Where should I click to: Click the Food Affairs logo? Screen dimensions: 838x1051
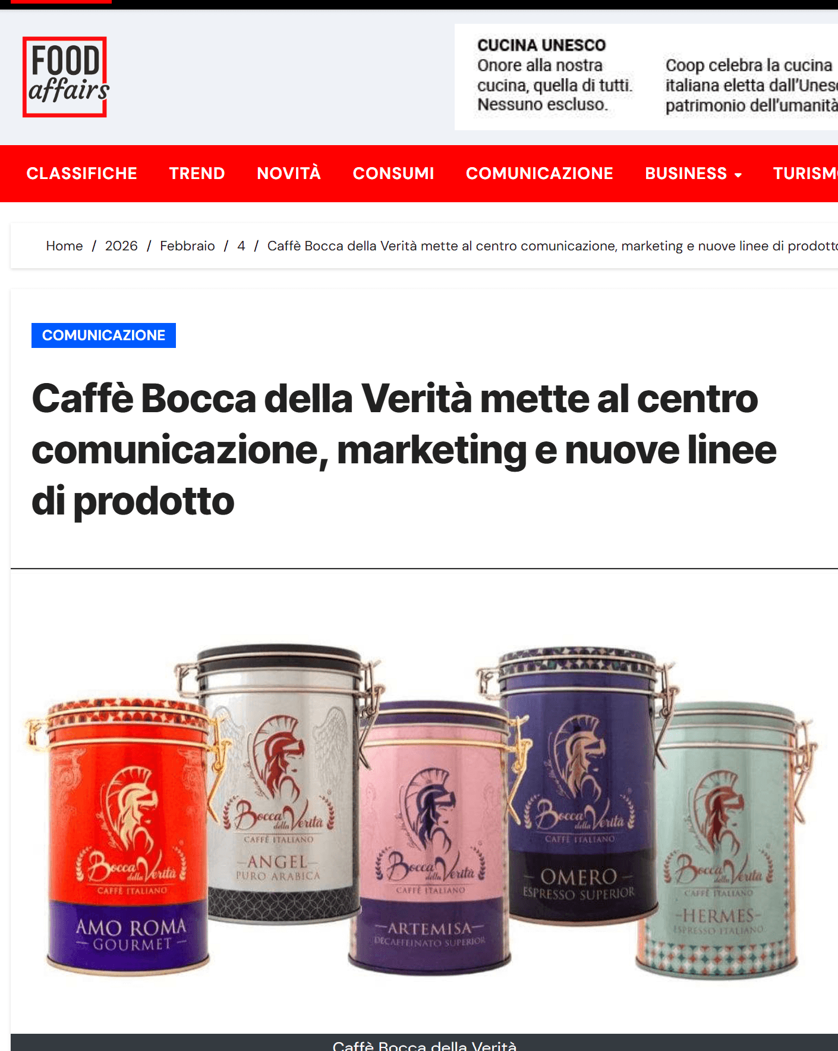(66, 77)
